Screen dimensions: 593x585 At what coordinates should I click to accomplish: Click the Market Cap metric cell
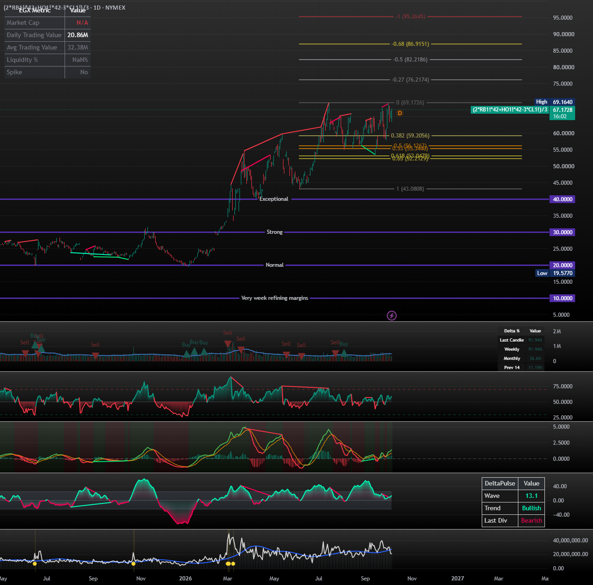34,23
